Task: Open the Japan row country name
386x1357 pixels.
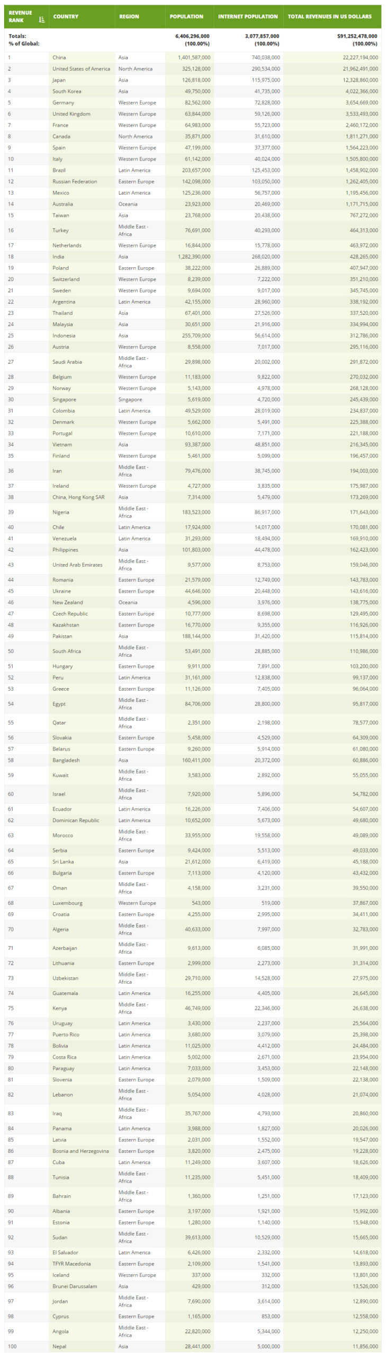Action: pyautogui.click(x=59, y=80)
